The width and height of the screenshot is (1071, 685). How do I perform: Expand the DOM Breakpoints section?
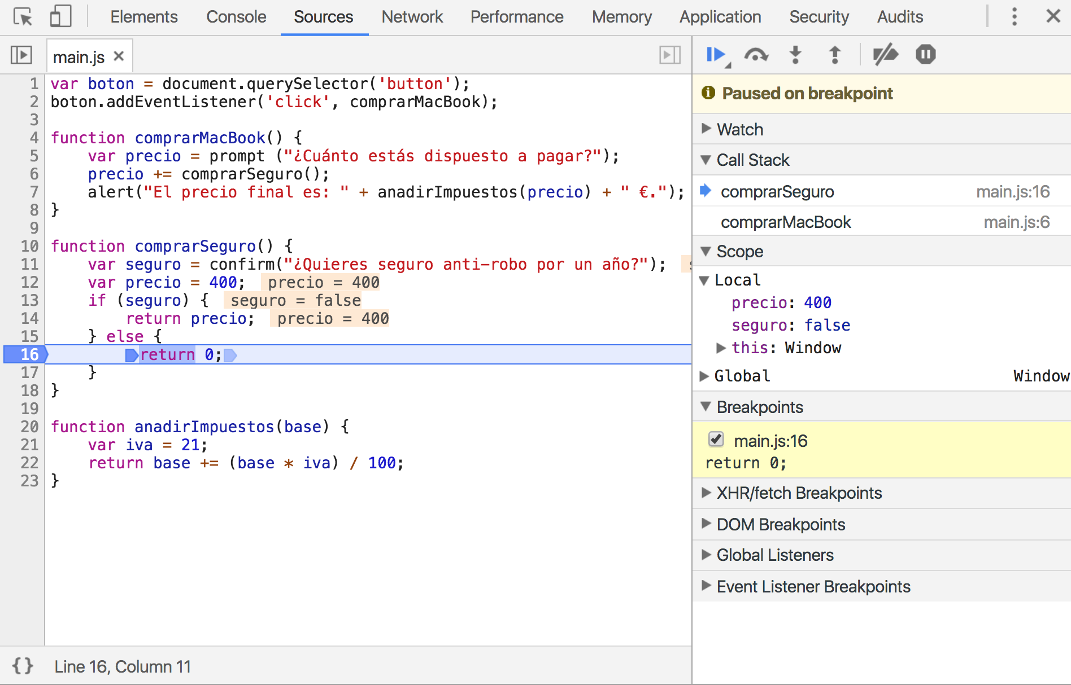tap(881, 524)
